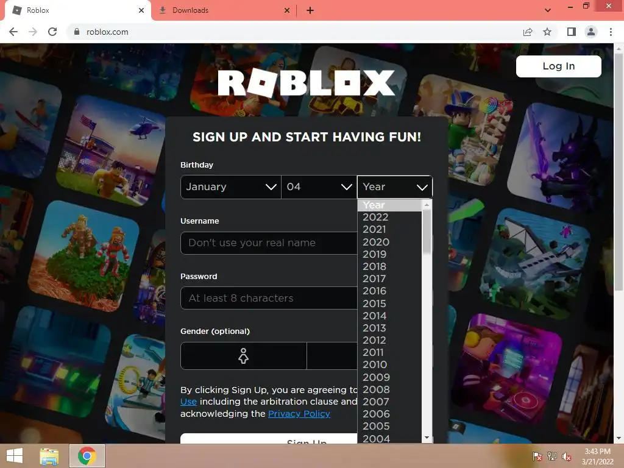The width and height of the screenshot is (624, 468).
Task: Go back with the browser back arrow
Action: click(13, 32)
